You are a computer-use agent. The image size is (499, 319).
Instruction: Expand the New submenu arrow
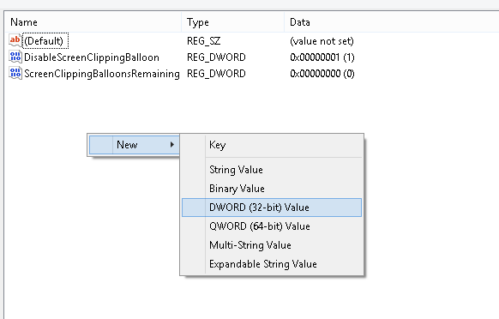(172, 145)
